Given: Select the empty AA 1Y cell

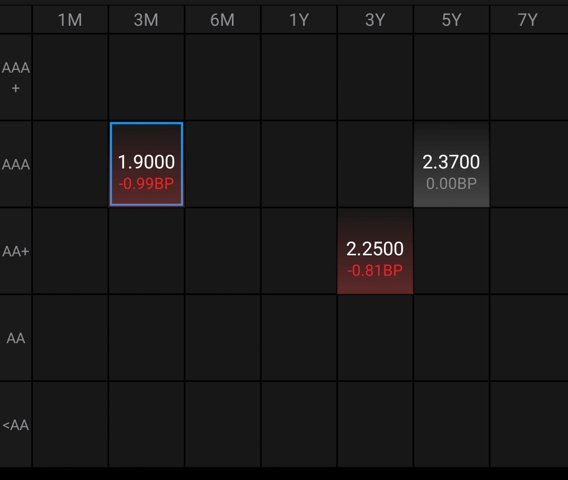Looking at the screenshot, I should point(299,338).
